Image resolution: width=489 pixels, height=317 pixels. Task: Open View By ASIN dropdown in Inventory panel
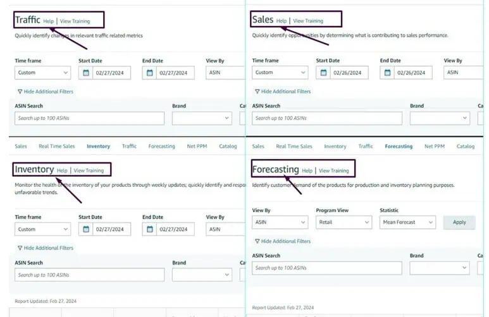[225, 229]
